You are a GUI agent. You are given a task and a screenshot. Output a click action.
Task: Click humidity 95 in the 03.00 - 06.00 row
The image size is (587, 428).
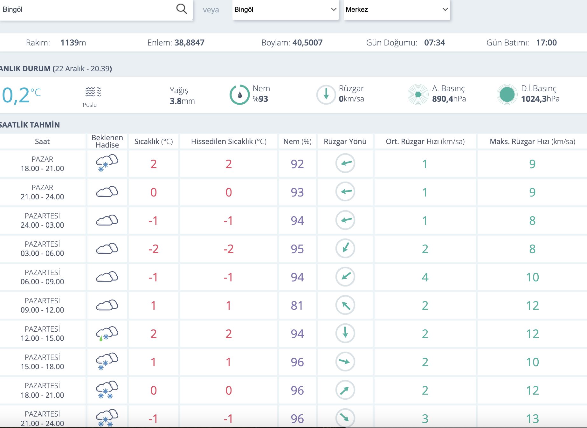click(297, 249)
